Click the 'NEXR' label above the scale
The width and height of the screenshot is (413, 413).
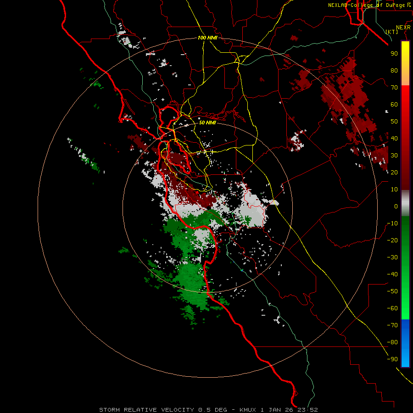(403, 28)
